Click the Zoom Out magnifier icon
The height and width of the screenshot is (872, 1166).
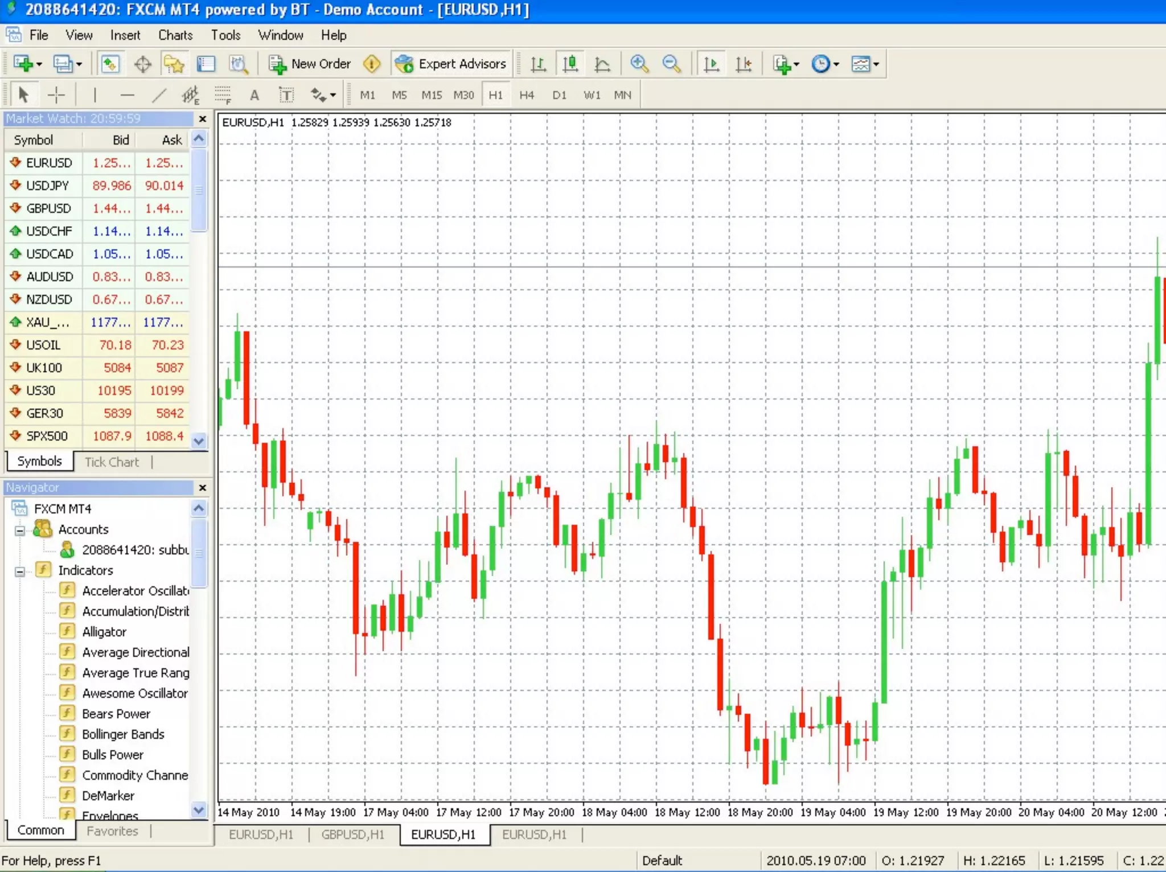(672, 64)
